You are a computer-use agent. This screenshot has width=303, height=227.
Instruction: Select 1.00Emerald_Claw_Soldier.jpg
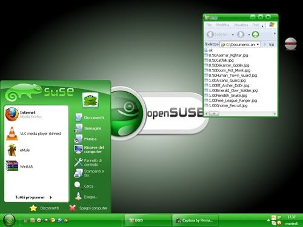click(x=231, y=91)
